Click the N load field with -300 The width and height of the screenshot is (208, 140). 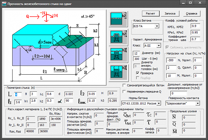click(x=171, y=60)
